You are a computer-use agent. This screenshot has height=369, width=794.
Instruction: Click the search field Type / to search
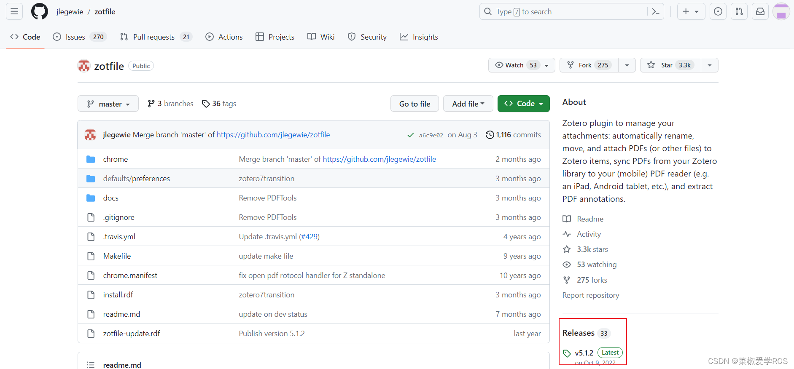pyautogui.click(x=571, y=11)
